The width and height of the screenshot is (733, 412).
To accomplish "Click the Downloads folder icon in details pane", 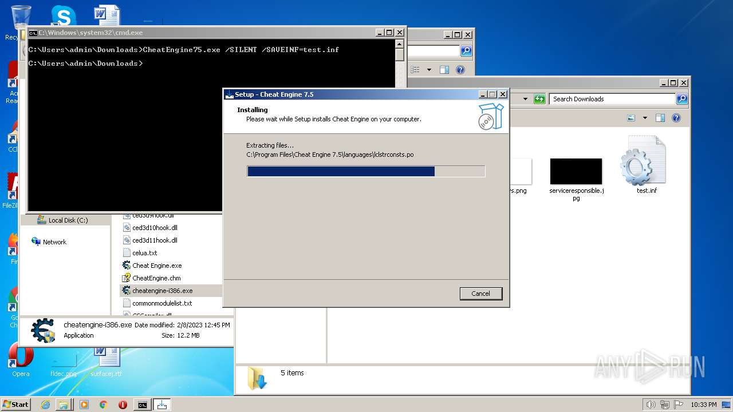I will click(x=257, y=378).
